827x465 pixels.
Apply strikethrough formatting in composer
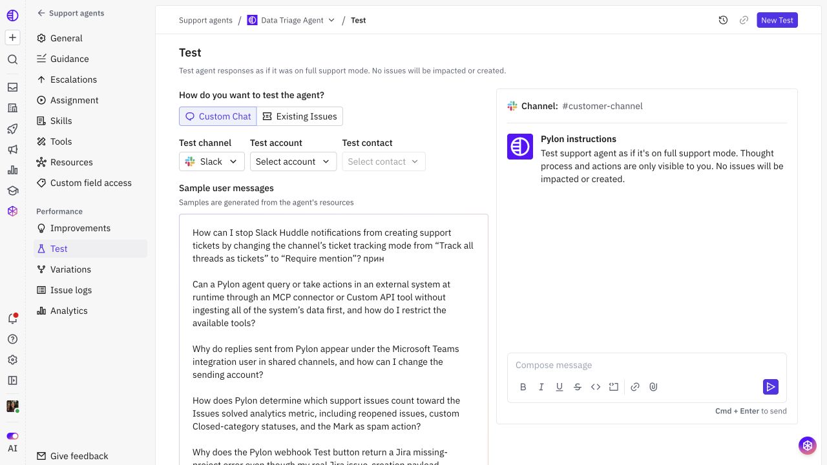tap(578, 387)
